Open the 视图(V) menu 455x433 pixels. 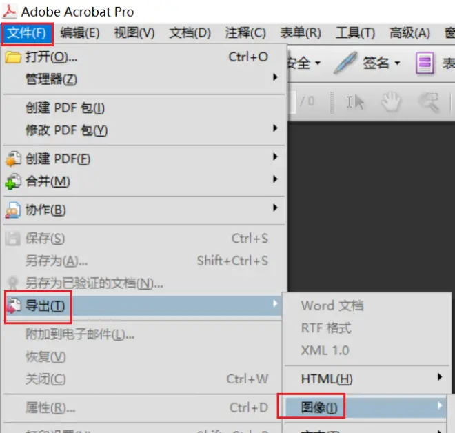(x=134, y=33)
